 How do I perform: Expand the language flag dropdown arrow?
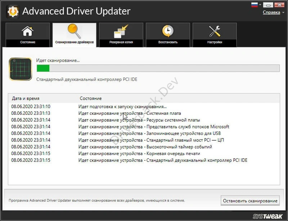pos(260,5)
